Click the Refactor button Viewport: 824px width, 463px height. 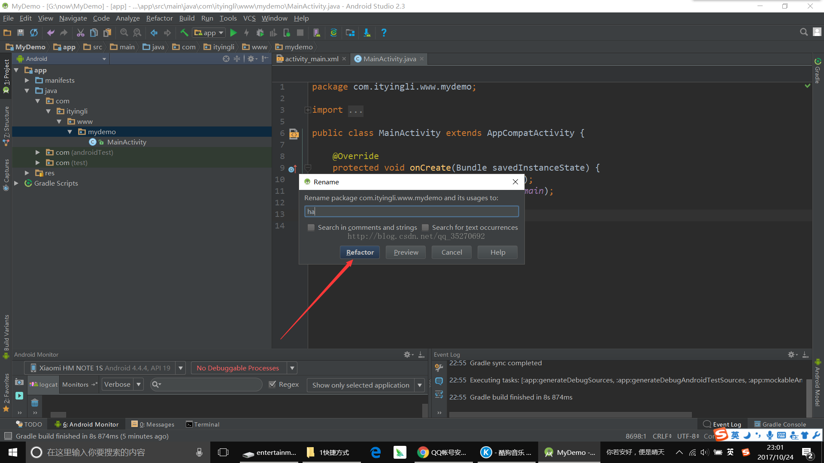(x=360, y=252)
